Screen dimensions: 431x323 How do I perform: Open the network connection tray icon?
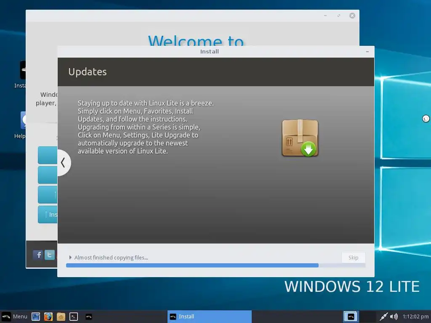pyautogui.click(x=384, y=317)
